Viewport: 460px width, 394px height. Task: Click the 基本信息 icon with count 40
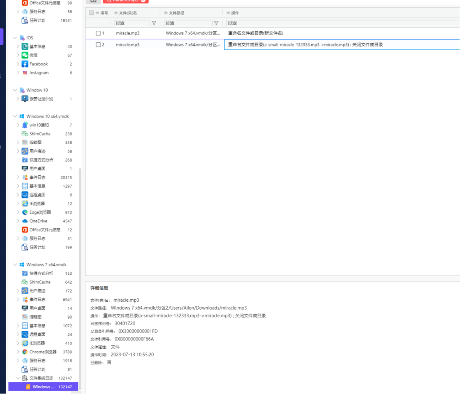tap(25, 47)
